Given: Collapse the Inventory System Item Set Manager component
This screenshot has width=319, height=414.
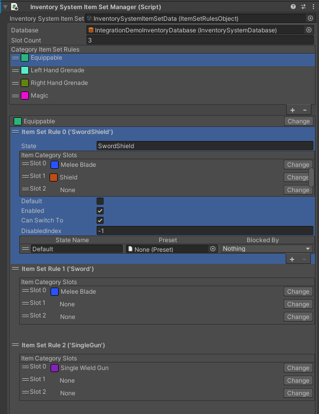Looking at the screenshot, I should point(4,7).
